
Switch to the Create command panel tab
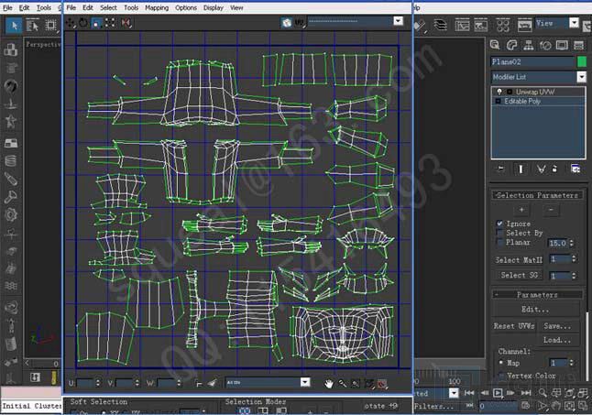(x=495, y=45)
